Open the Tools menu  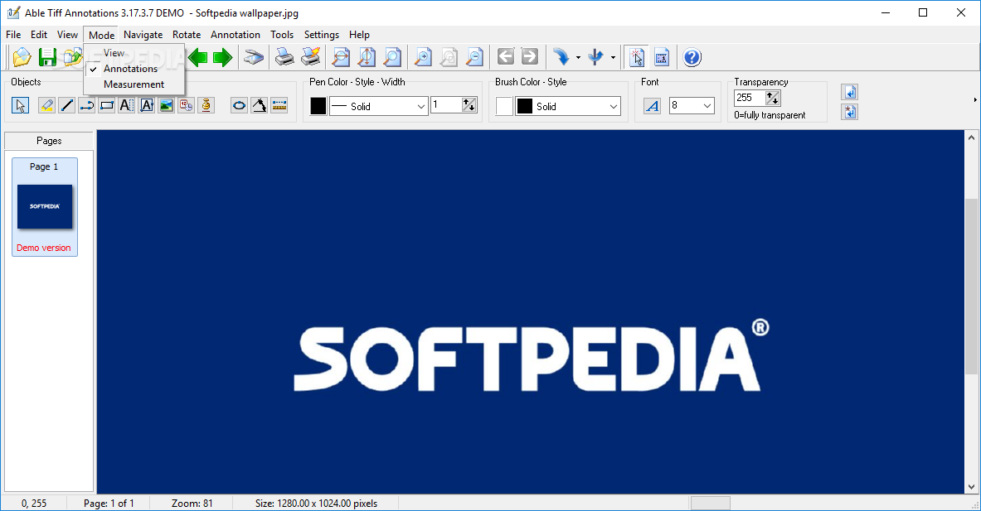282,35
